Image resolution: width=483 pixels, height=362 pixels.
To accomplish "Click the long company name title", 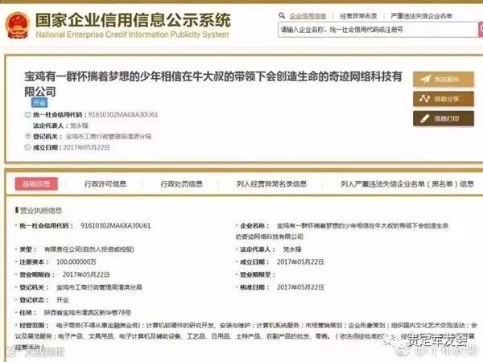I will coord(213,84).
